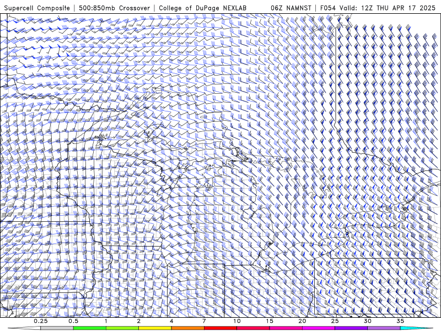Select the lime green 1–2 color bar segment
Viewport: 441px width, 331px height.
pos(122,328)
